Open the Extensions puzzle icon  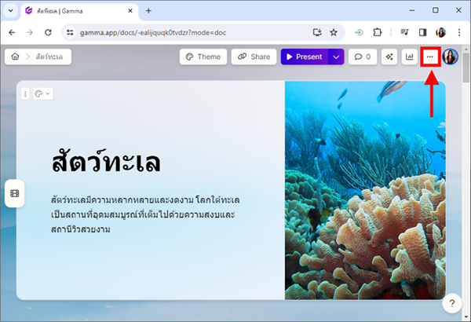click(x=378, y=32)
